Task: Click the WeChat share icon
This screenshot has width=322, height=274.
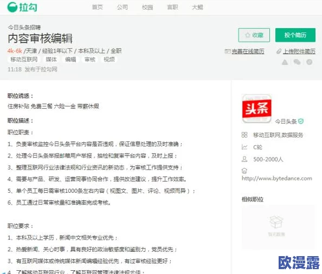Action: coord(297,62)
